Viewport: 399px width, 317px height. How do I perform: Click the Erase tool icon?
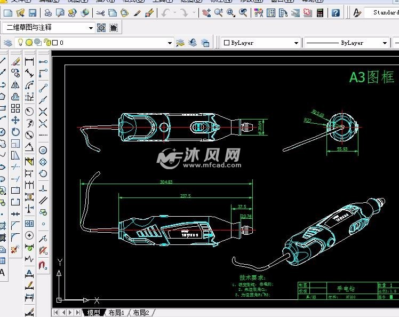pos(15,61)
